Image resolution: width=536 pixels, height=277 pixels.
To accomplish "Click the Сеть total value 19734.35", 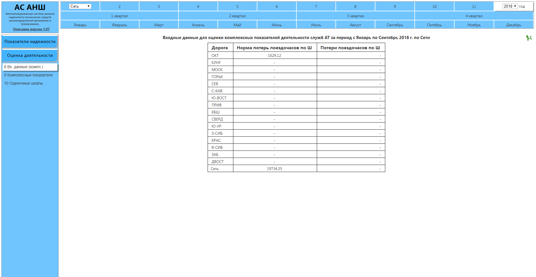I will pyautogui.click(x=274, y=169).
